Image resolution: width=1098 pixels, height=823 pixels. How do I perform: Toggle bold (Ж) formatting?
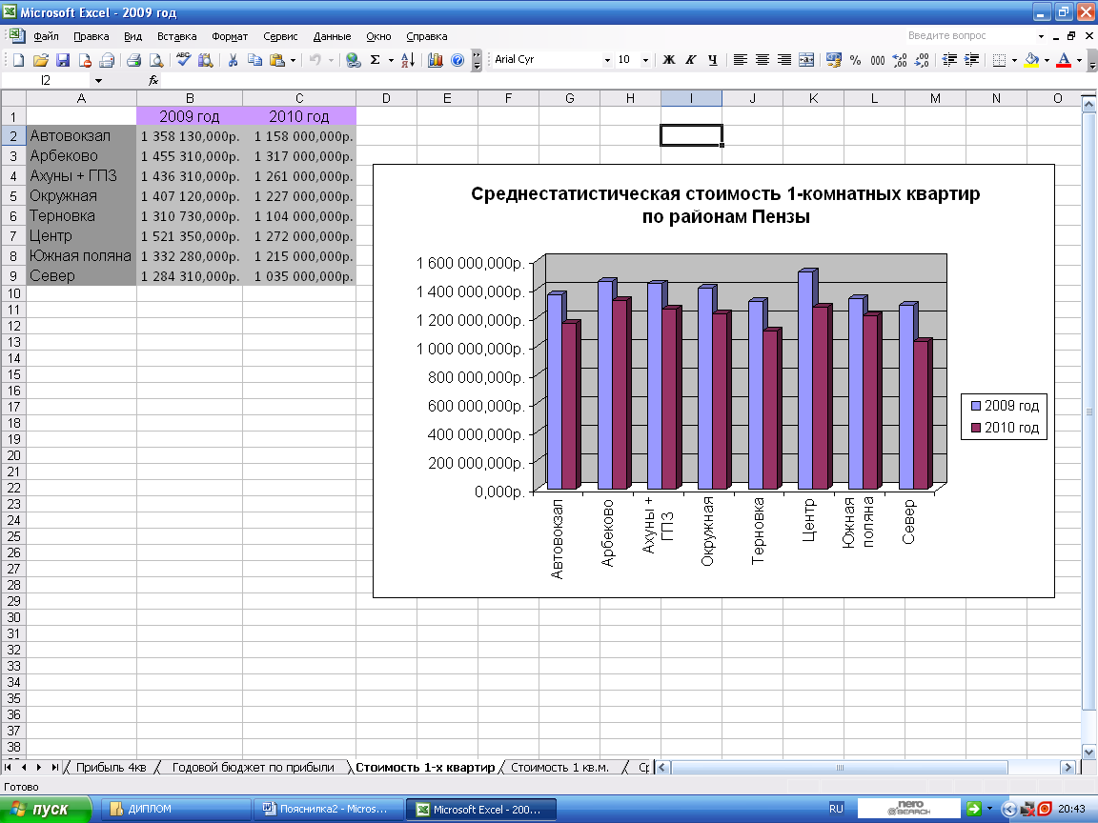[x=668, y=59]
